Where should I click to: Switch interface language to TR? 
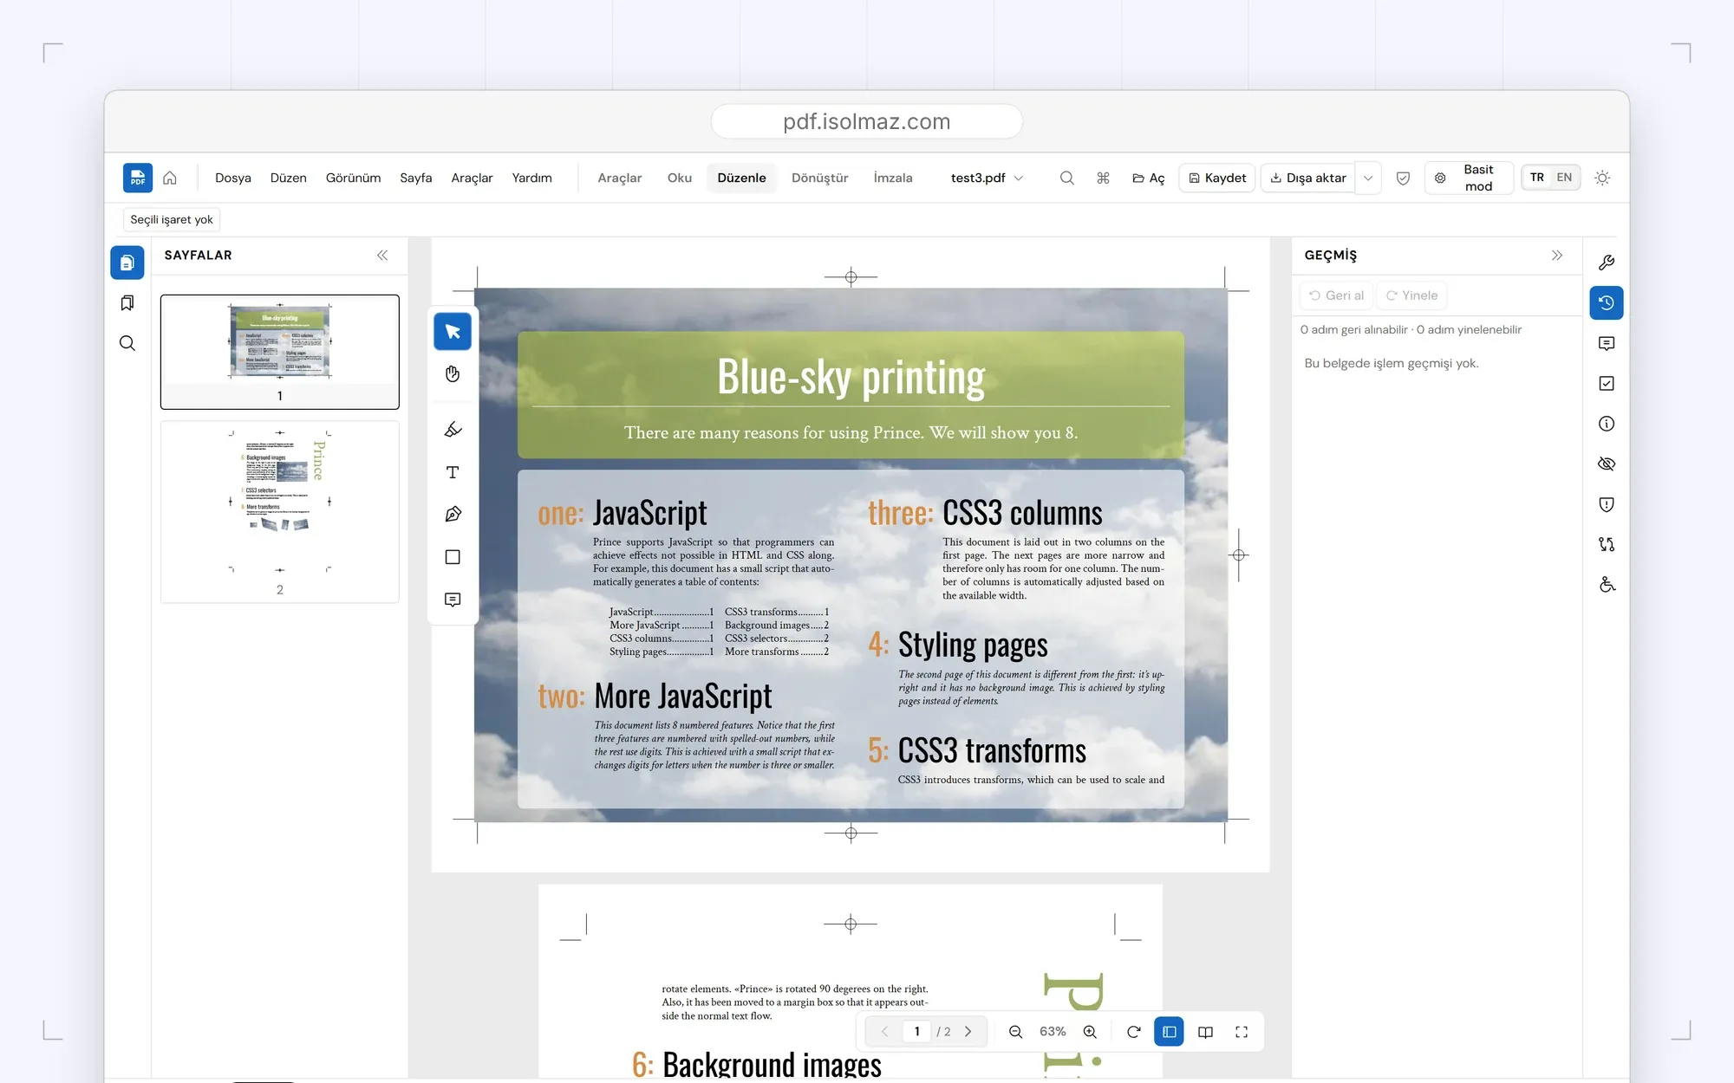click(x=1537, y=178)
